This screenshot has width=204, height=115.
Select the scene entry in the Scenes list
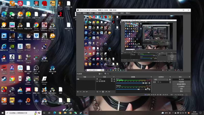click(x=86, y=79)
